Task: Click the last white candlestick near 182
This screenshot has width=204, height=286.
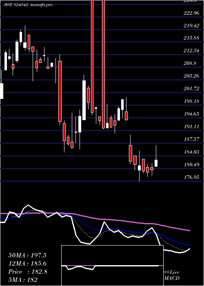Action: pos(156,163)
